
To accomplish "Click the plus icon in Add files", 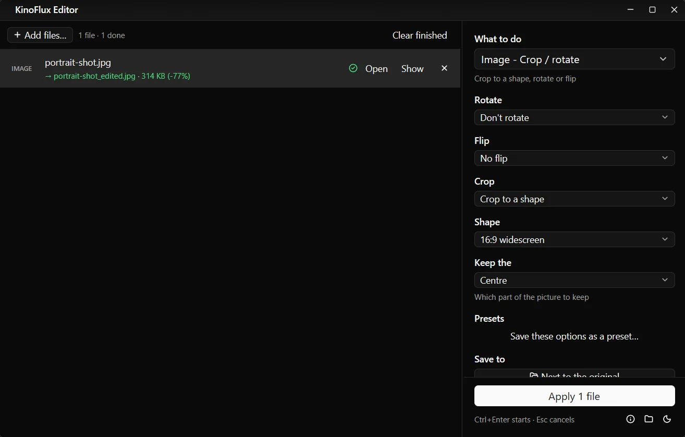I will tap(17, 35).
